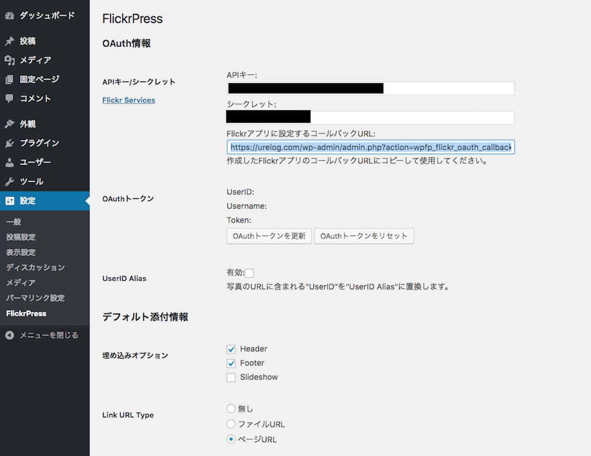Open ディスカッション submenu item
This screenshot has height=456, width=591.
tap(35, 267)
